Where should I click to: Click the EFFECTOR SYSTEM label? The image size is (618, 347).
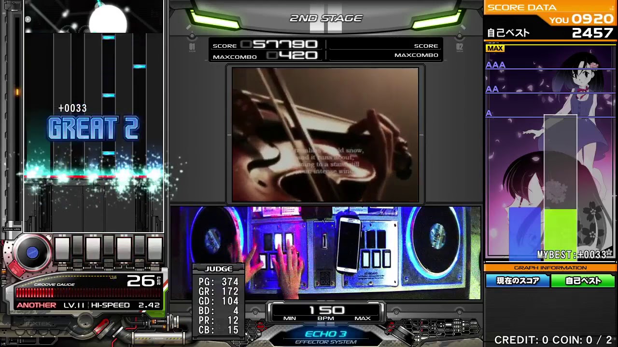click(x=326, y=342)
